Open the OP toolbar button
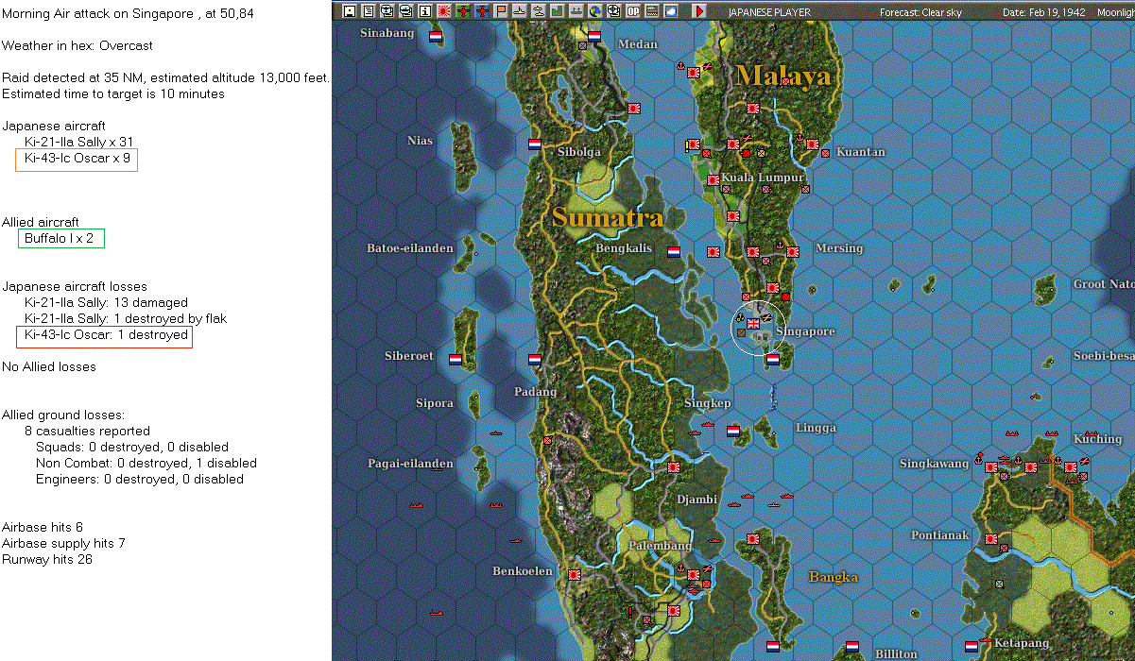 pyautogui.click(x=633, y=11)
